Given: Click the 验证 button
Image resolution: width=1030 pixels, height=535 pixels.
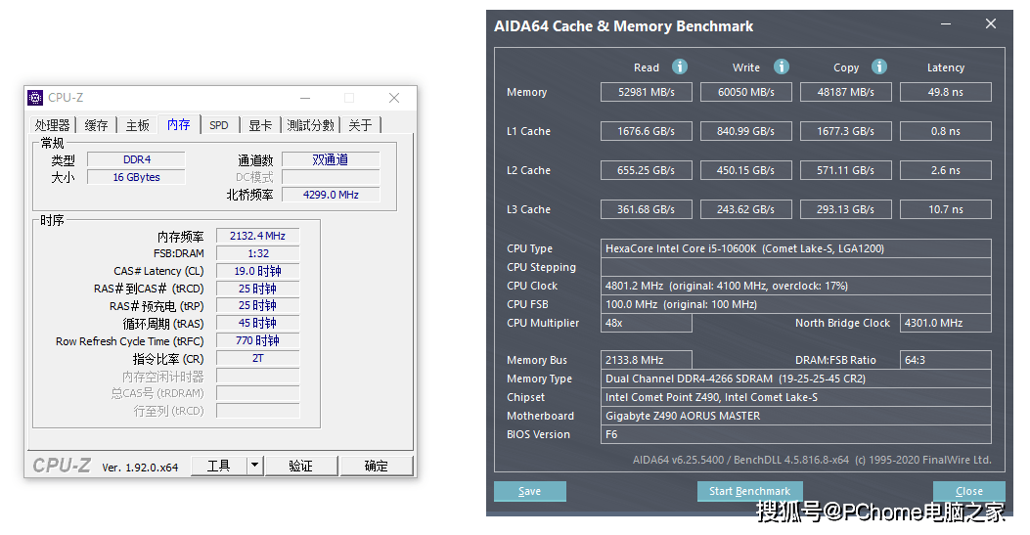Looking at the screenshot, I should click(x=301, y=467).
